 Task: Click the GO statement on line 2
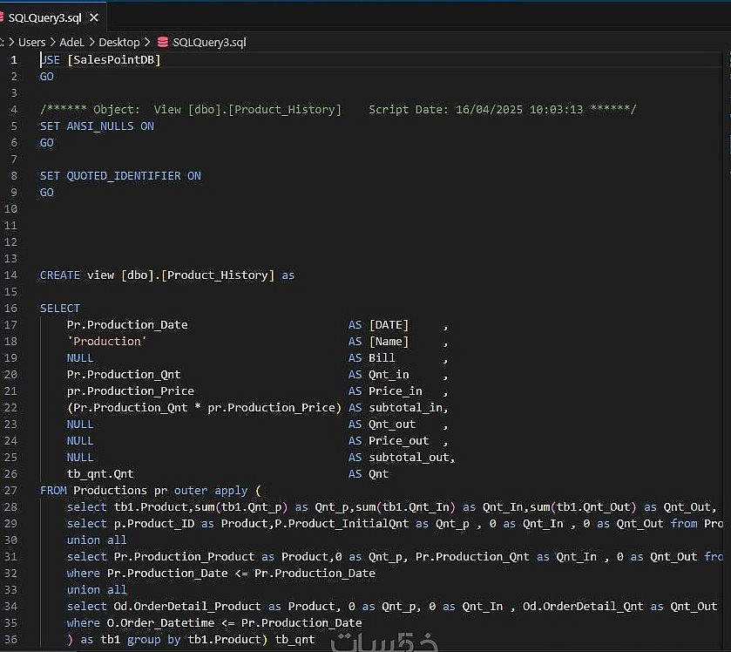[x=47, y=77]
